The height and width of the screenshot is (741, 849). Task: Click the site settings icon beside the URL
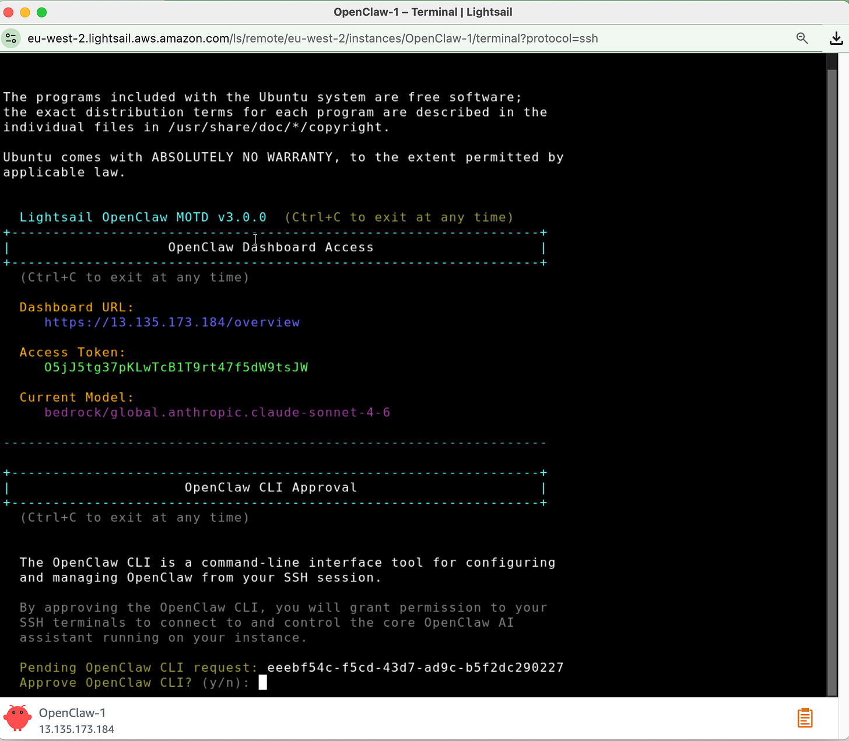11,38
